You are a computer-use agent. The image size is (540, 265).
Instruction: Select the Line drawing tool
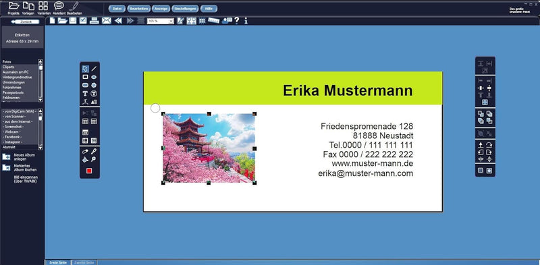pyautogui.click(x=94, y=69)
